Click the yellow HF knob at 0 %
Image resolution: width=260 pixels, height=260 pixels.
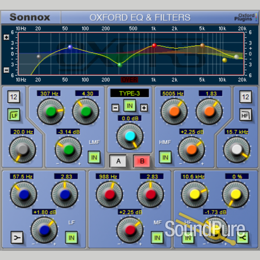(x=236, y=195)
